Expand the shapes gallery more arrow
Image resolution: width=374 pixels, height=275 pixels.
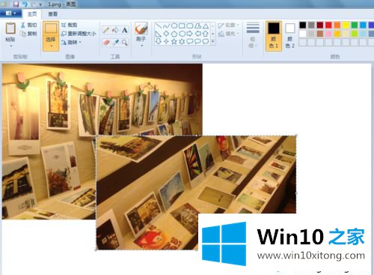point(213,41)
